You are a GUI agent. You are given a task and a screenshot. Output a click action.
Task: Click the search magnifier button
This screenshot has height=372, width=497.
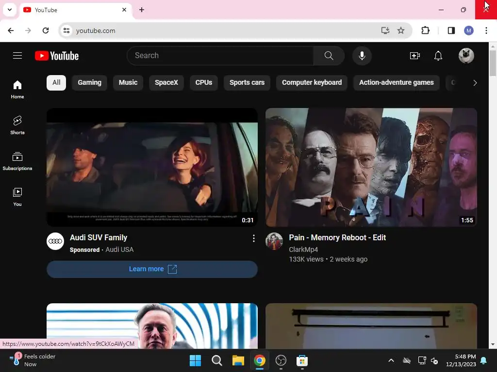pos(329,56)
